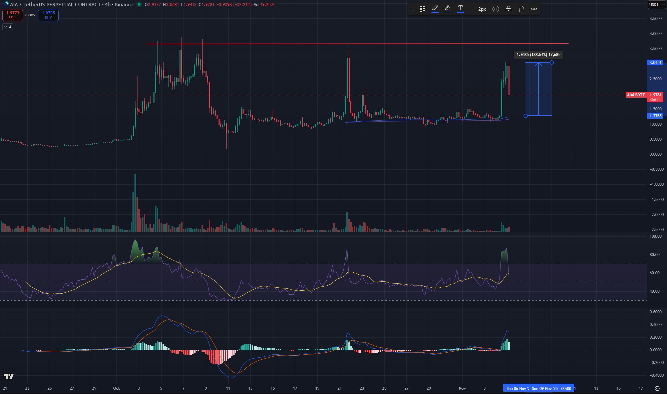
Task: Click the price range measurement label
Action: click(x=538, y=55)
